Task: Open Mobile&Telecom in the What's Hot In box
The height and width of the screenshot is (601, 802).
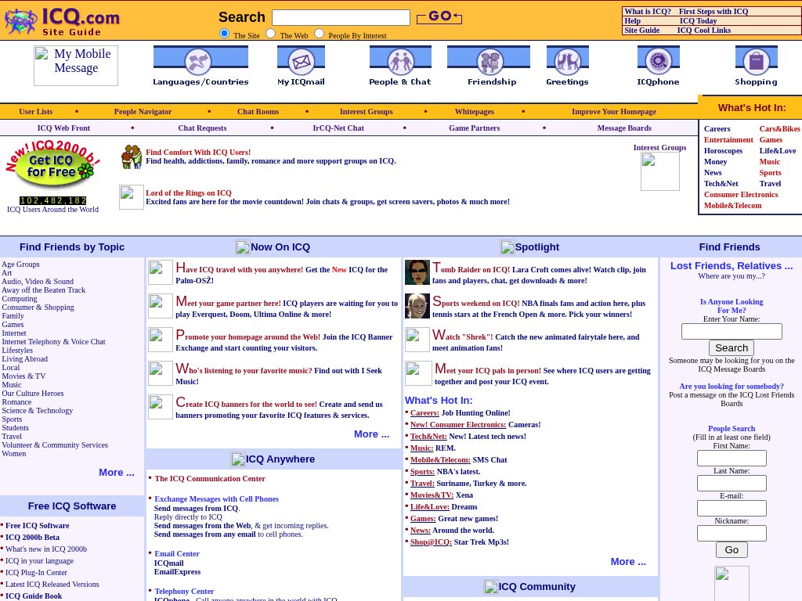Action: (732, 206)
